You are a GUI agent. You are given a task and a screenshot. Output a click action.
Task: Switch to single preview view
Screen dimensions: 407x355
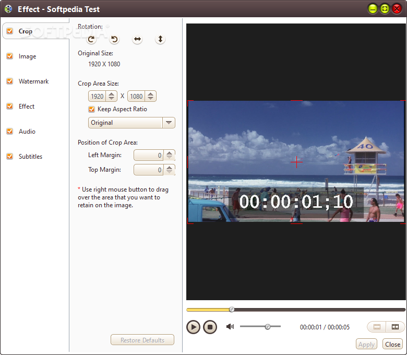(377, 327)
